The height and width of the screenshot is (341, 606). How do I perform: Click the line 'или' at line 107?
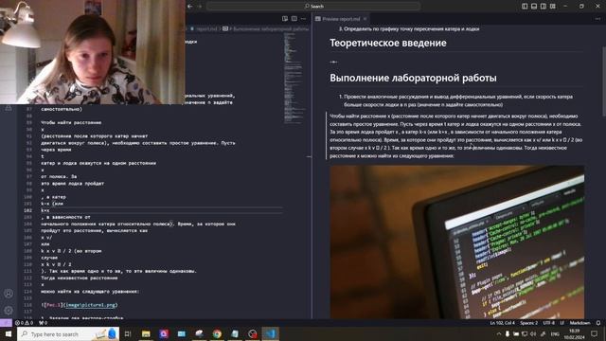45,244
